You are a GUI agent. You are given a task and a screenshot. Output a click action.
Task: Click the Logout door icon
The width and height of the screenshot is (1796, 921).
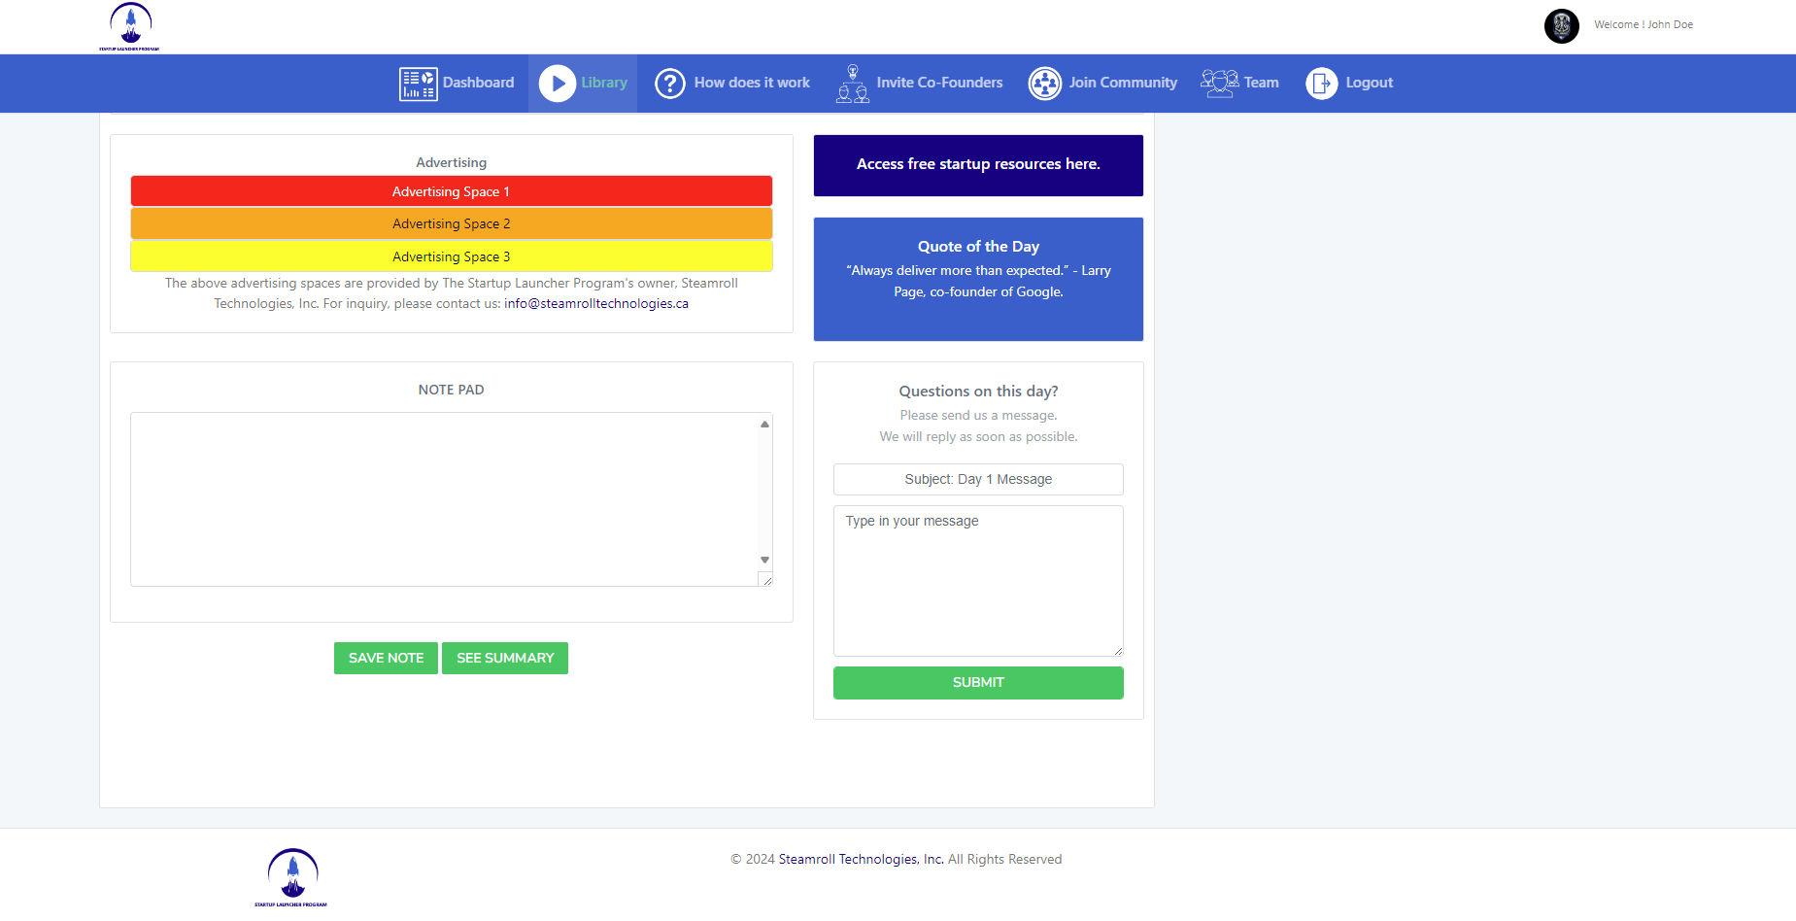point(1321,84)
